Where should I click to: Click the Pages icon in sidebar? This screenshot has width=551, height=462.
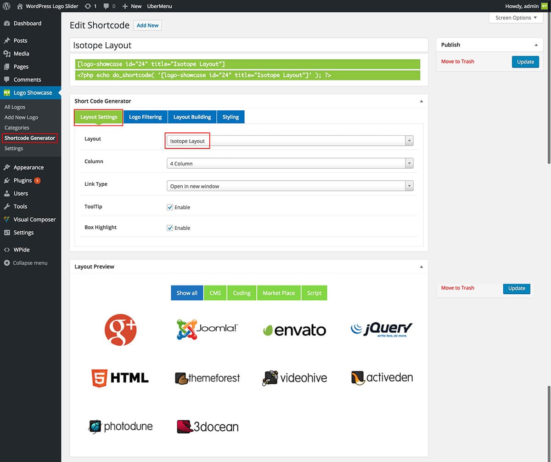pyautogui.click(x=7, y=67)
